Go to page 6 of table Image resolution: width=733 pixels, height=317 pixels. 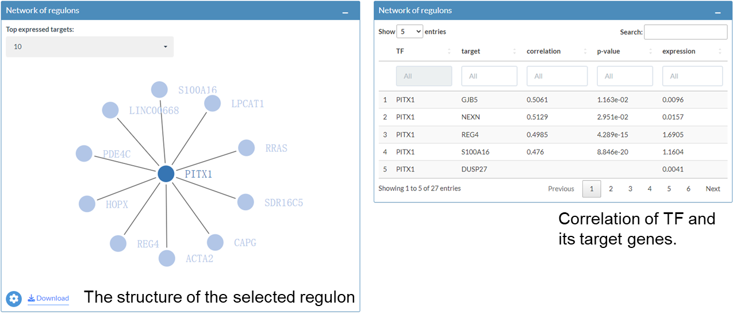pyautogui.click(x=688, y=189)
